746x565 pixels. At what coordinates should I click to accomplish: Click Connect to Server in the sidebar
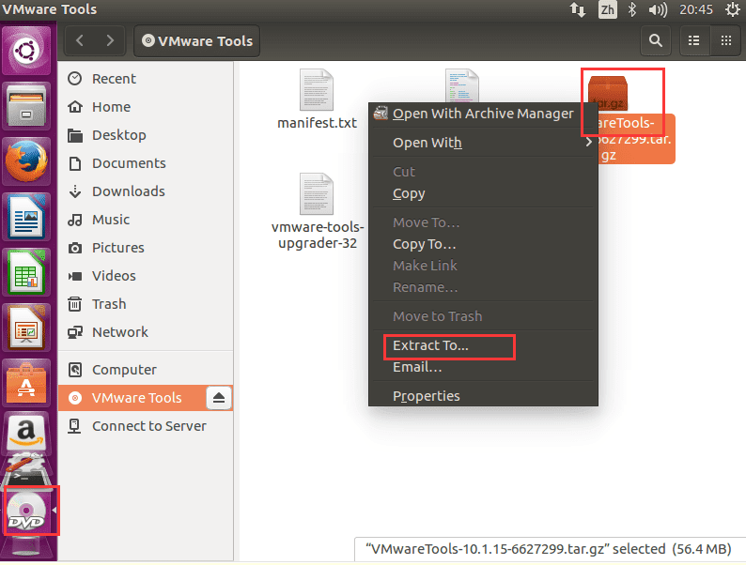pyautogui.click(x=146, y=426)
